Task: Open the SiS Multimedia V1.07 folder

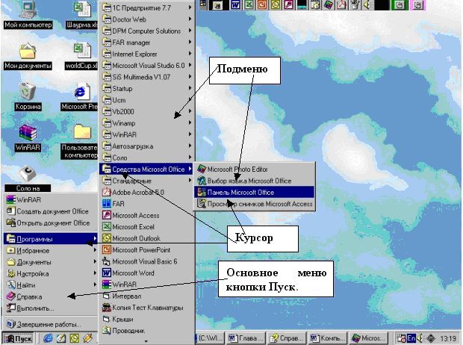Action: coord(146,77)
